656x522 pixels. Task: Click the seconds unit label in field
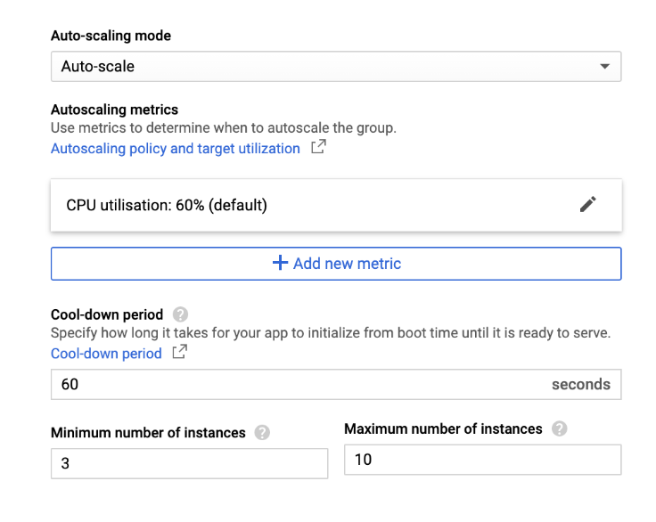pyautogui.click(x=580, y=385)
